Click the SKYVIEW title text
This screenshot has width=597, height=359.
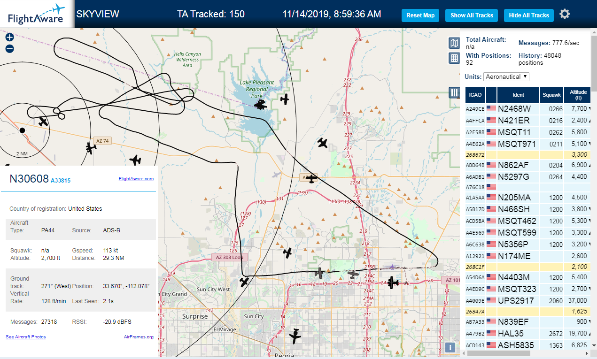[x=98, y=14]
